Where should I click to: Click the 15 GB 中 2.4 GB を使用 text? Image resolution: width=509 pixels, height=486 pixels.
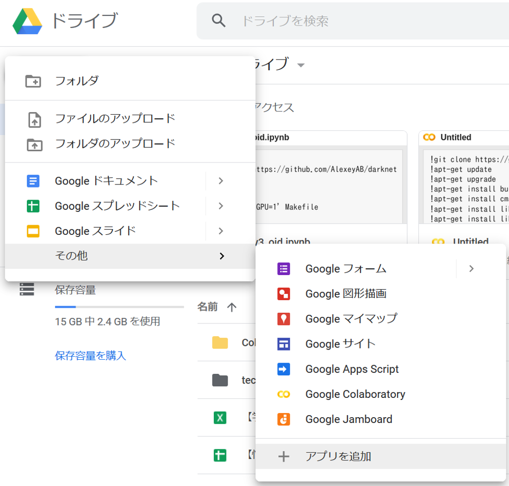(107, 321)
